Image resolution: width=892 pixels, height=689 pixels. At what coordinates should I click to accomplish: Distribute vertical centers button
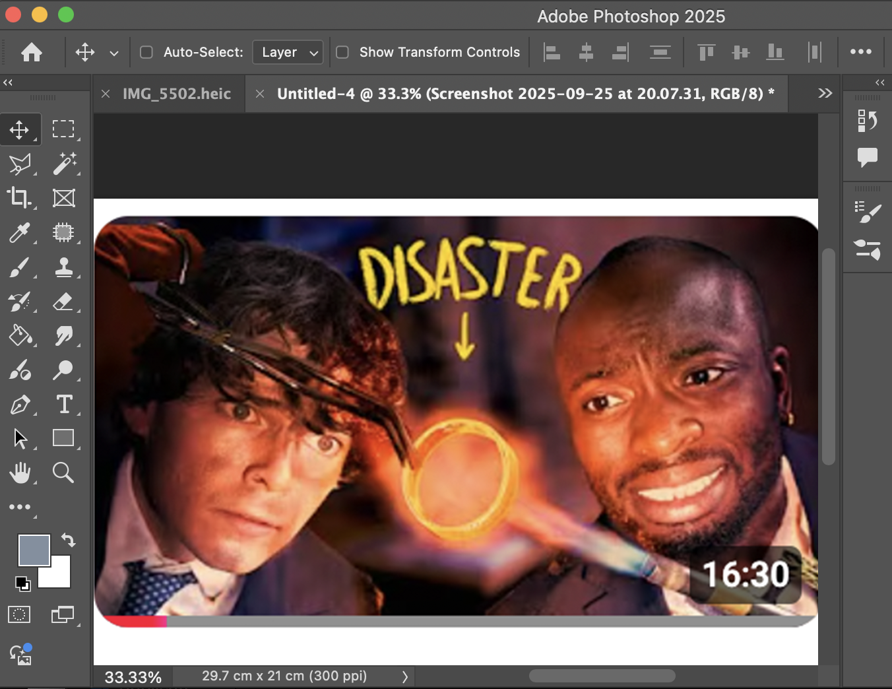pos(660,52)
